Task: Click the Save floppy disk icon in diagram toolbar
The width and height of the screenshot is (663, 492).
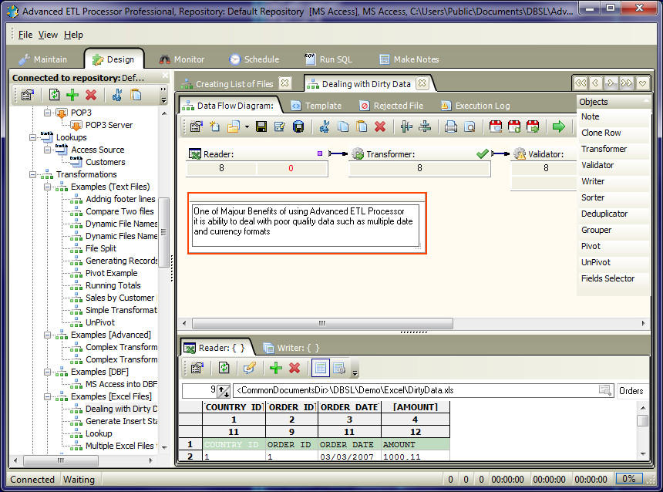Action: [261, 126]
